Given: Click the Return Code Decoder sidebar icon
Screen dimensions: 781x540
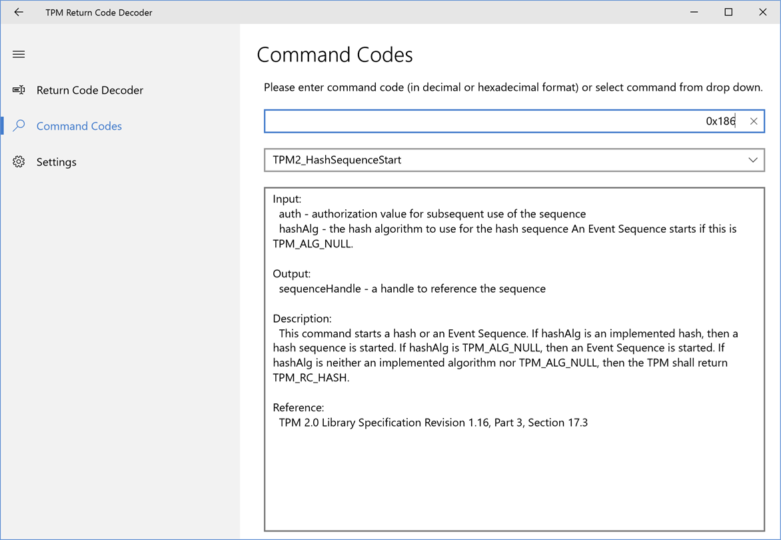Looking at the screenshot, I should [19, 90].
